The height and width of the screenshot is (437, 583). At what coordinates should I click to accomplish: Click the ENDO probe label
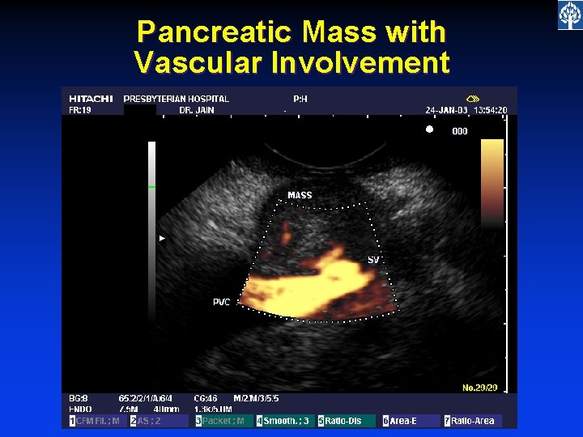pyautogui.click(x=80, y=409)
